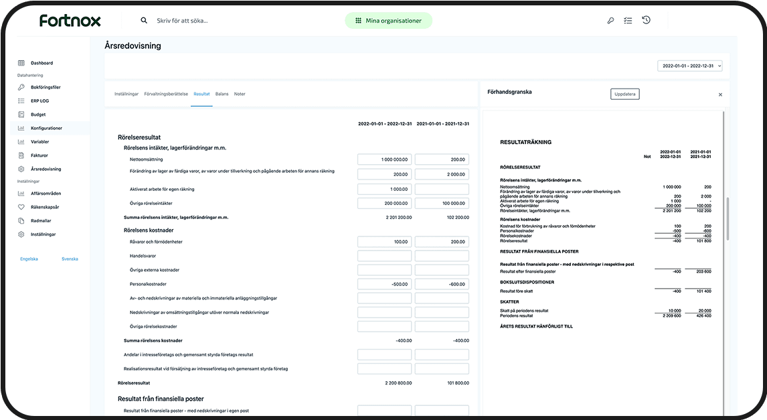Open the checklist icon in the header
Image resolution: width=767 pixels, height=420 pixels.
628,21
